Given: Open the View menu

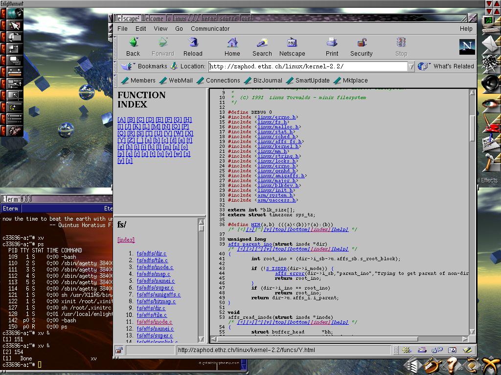Looking at the screenshot, I should coord(160,29).
